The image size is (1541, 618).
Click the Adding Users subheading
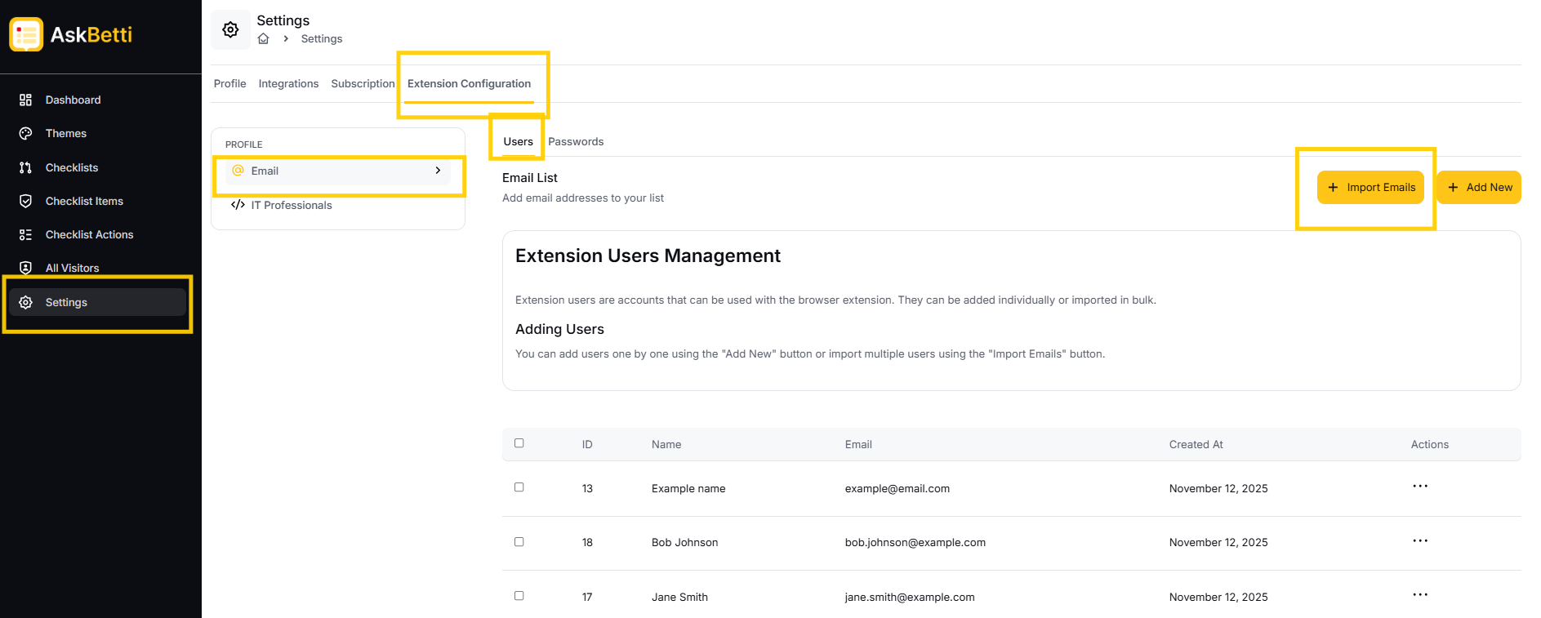(559, 329)
